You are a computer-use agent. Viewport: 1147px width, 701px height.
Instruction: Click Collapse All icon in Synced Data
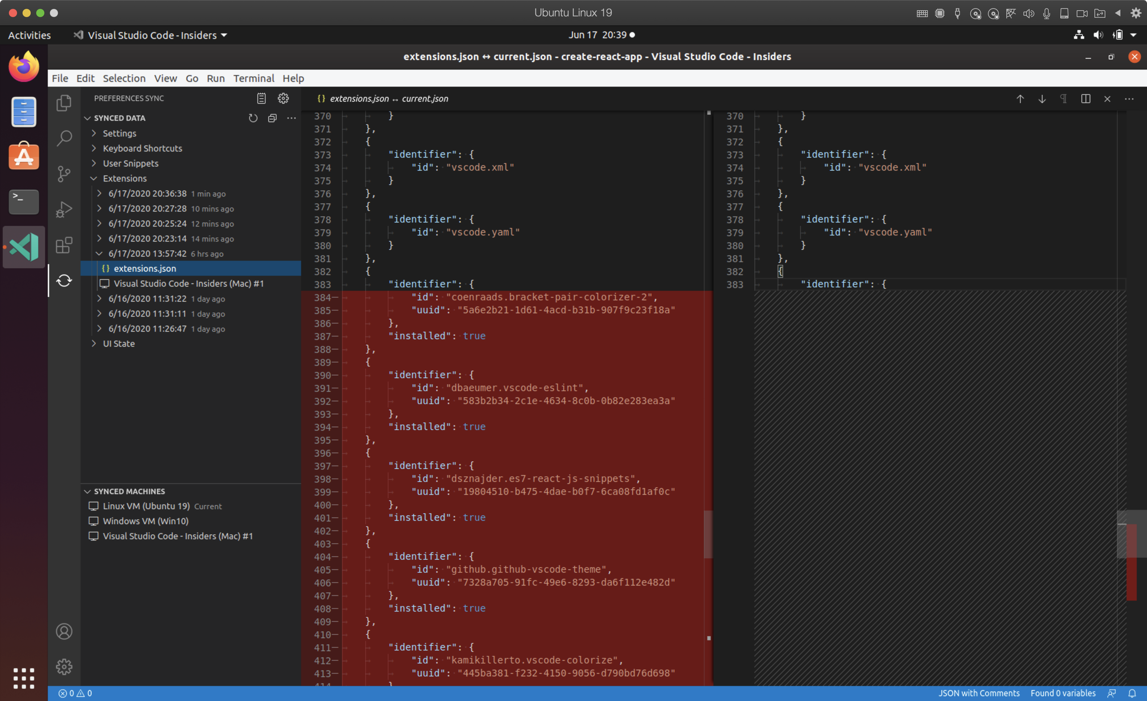click(272, 118)
